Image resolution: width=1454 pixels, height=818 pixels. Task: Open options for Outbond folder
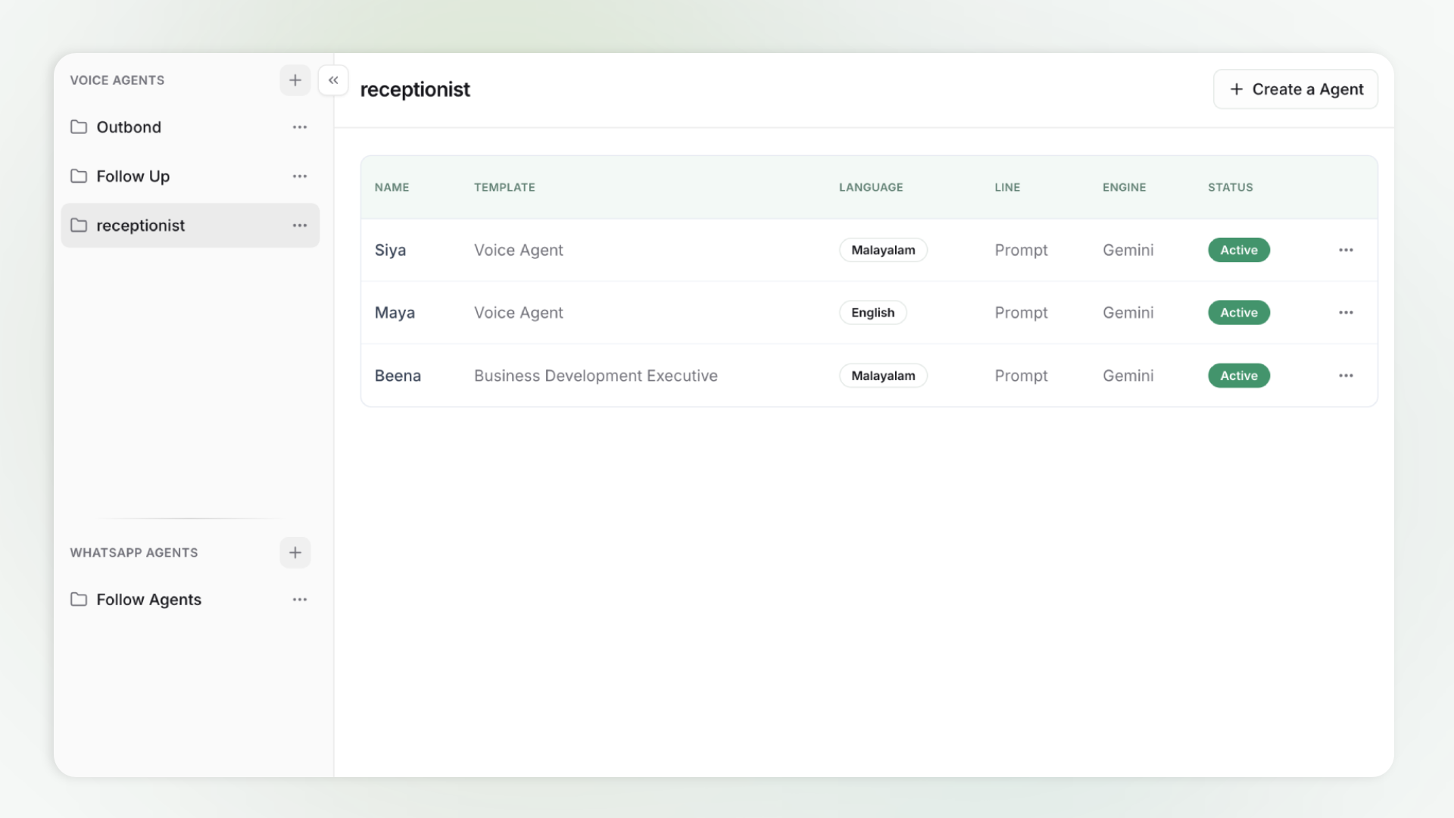[300, 127]
